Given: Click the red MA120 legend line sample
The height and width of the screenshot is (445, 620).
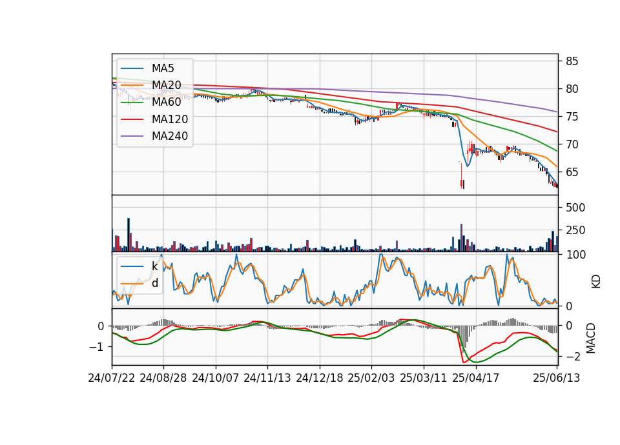Looking at the screenshot, I should point(132,119).
